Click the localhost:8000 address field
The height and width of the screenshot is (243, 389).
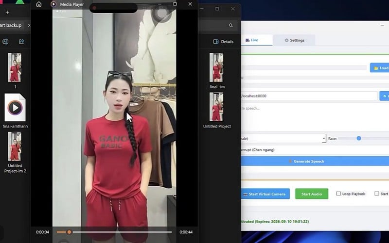309,96
